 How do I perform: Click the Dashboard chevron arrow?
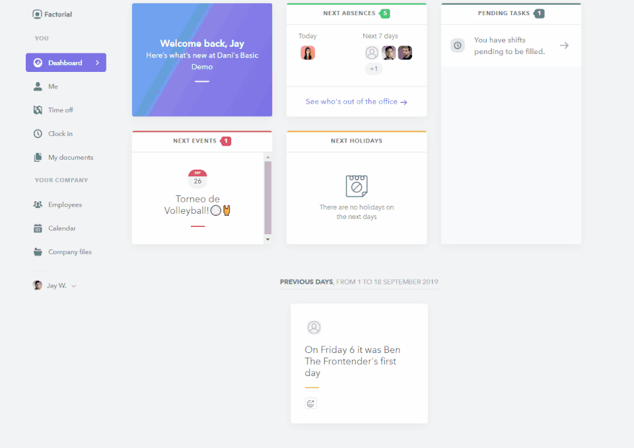(98, 63)
